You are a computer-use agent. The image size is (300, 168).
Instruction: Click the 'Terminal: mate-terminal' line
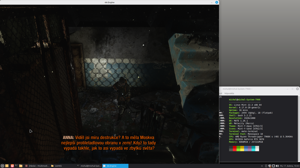coord(243,131)
